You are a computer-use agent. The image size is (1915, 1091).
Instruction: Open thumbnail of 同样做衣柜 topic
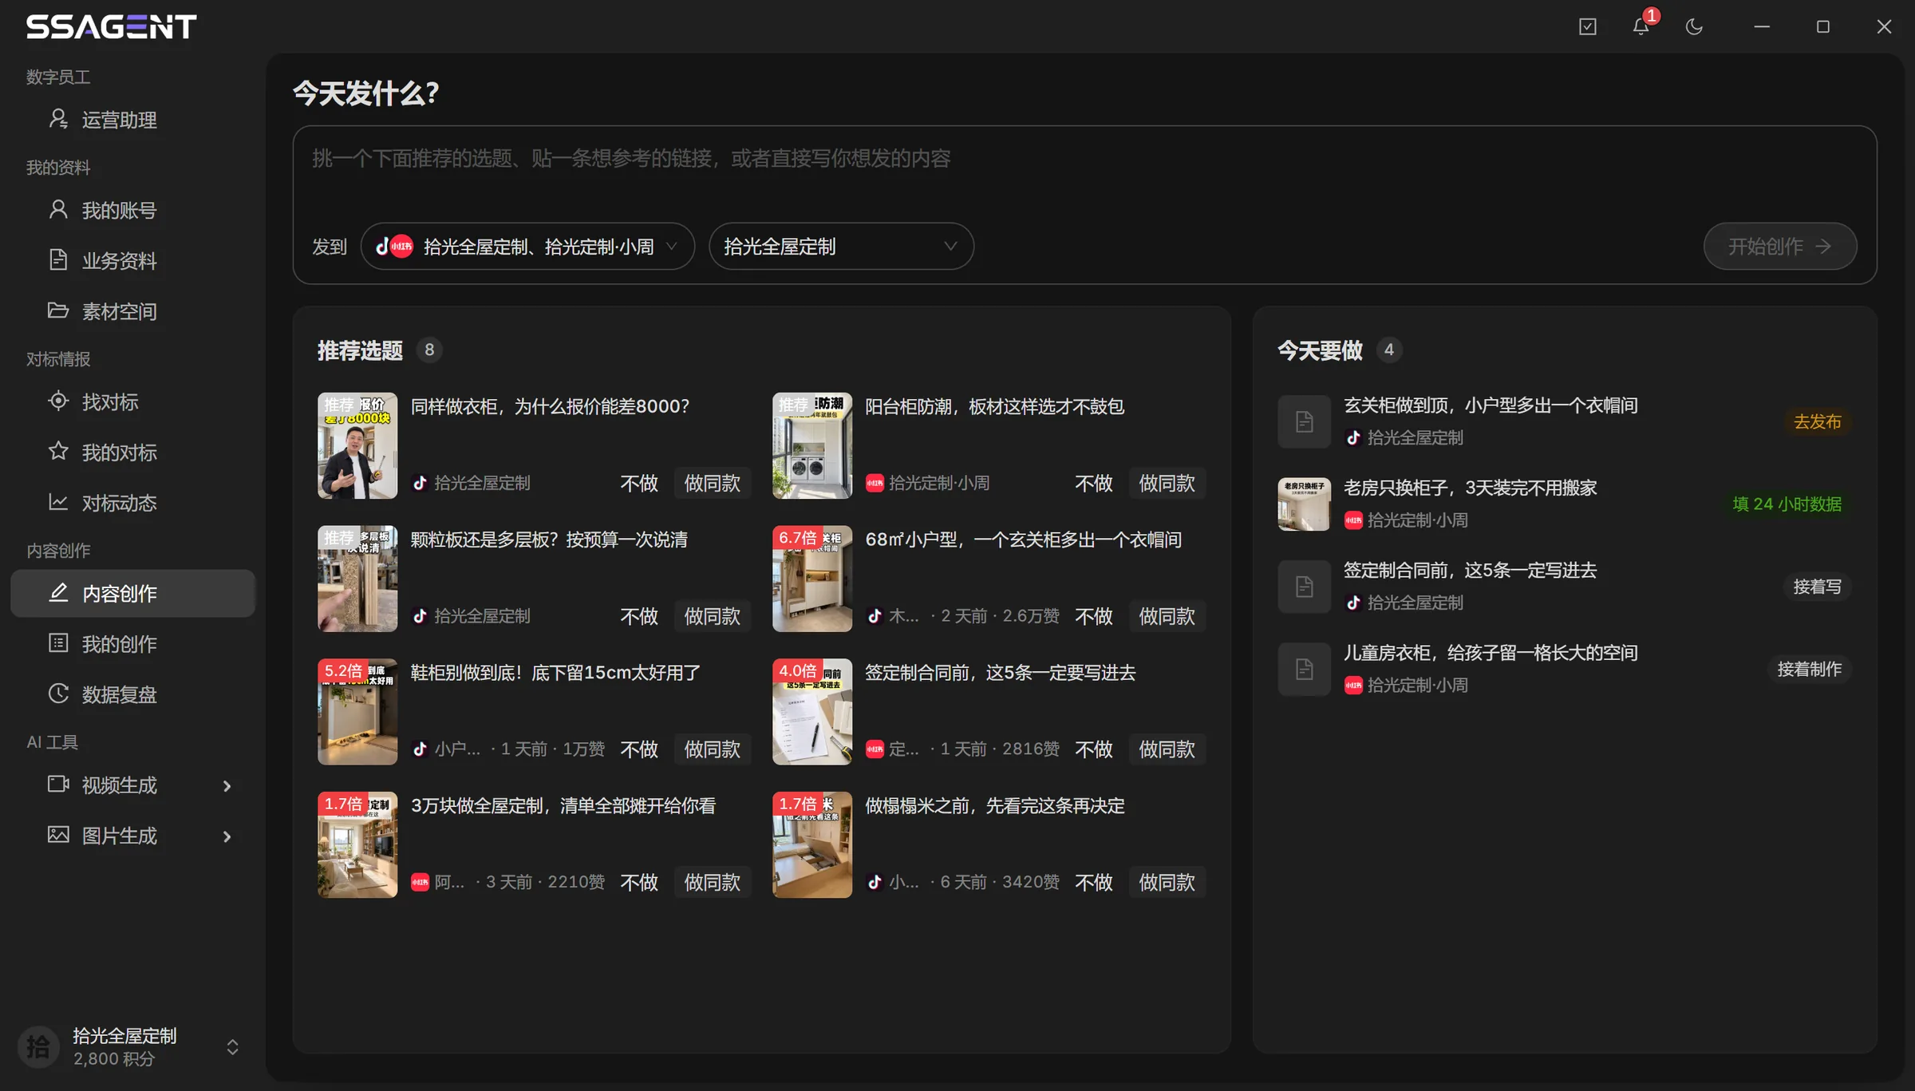[357, 445]
